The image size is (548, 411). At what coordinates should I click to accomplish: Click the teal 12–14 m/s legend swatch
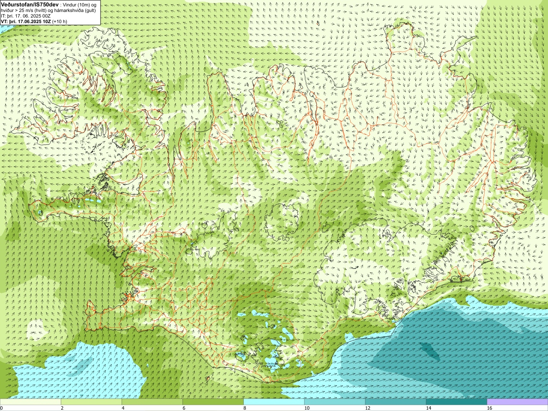point(395,402)
